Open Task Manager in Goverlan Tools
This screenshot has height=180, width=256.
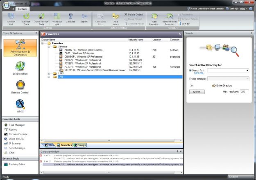pyautogui.click(x=17, y=124)
